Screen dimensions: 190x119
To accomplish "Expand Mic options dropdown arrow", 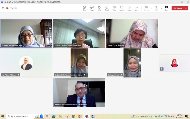I will [161, 8].
